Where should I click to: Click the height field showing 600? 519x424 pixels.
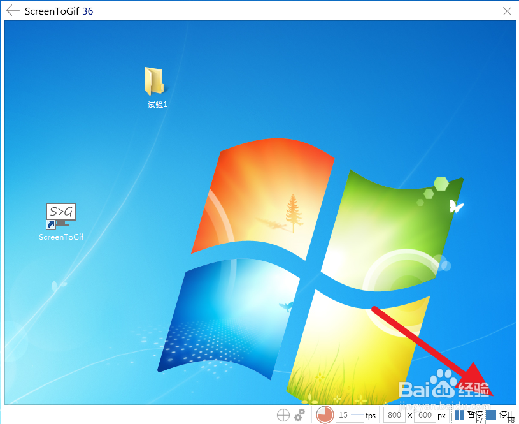tap(425, 414)
